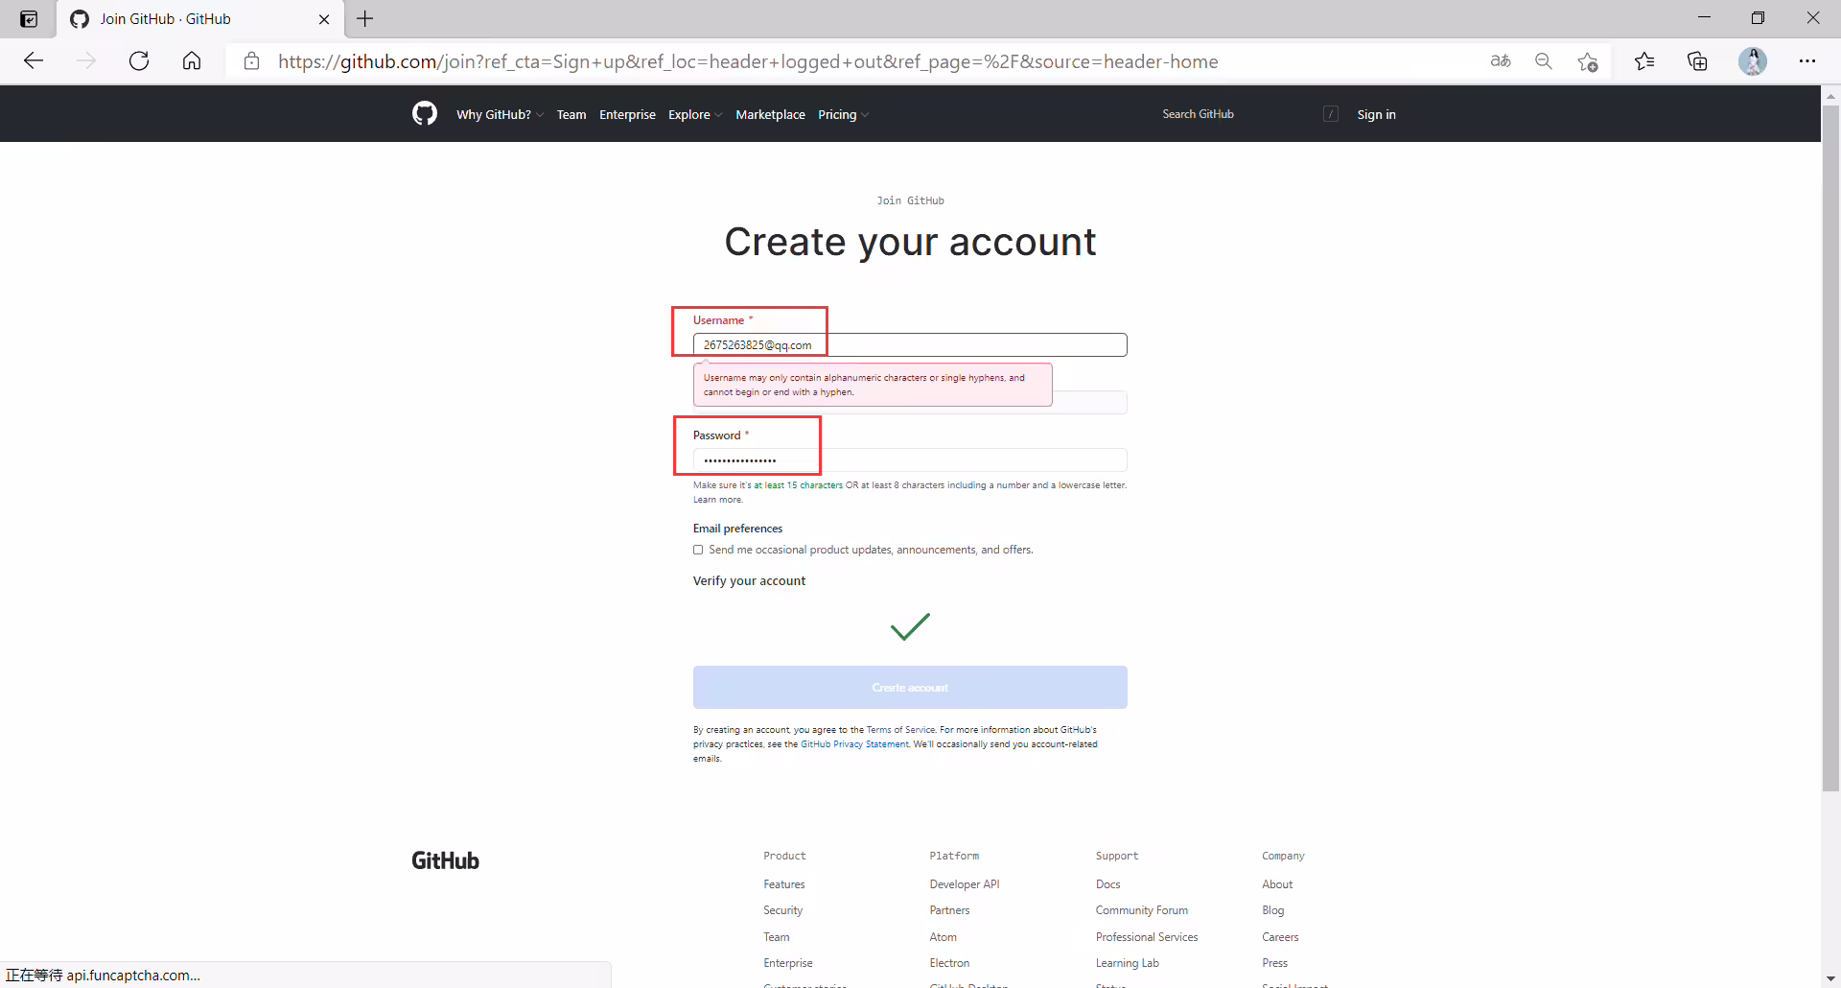Click the Verify your account green checkmark
The width and height of the screenshot is (1841, 988).
[x=910, y=626]
